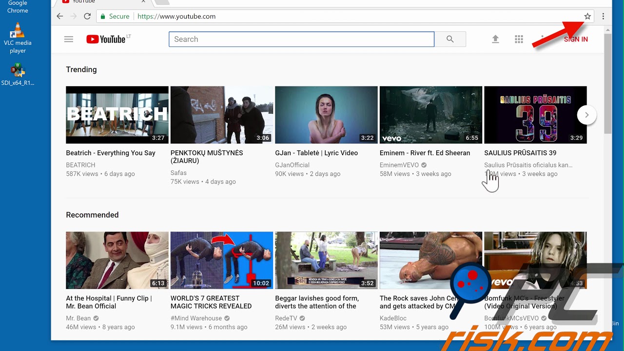Image resolution: width=624 pixels, height=351 pixels.
Task: Click title GJan - Tabletė | Lyric Video
Action: [316, 153]
